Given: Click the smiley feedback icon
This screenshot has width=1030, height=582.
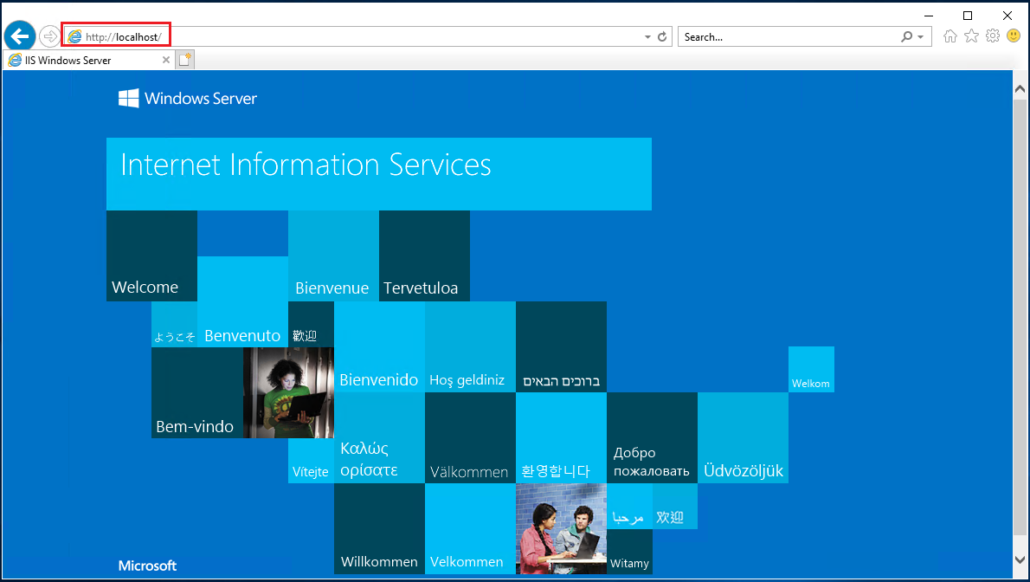Looking at the screenshot, I should point(1014,36).
